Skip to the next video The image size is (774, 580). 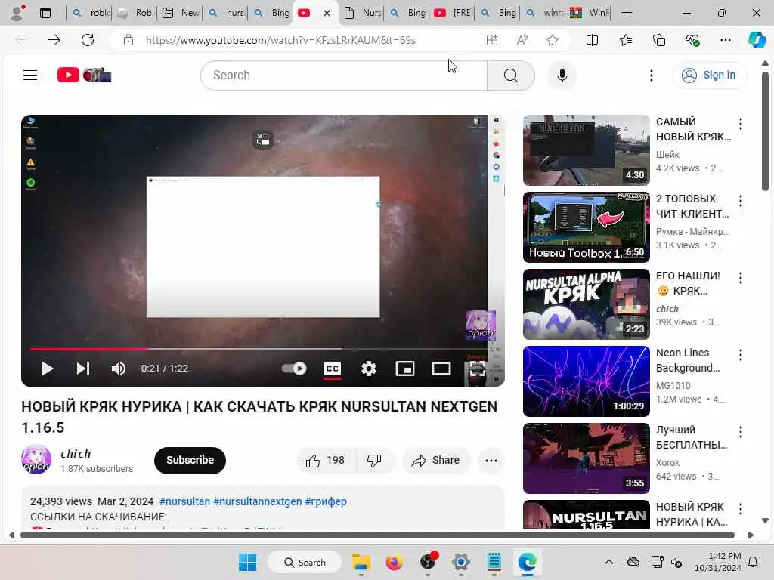pos(83,369)
